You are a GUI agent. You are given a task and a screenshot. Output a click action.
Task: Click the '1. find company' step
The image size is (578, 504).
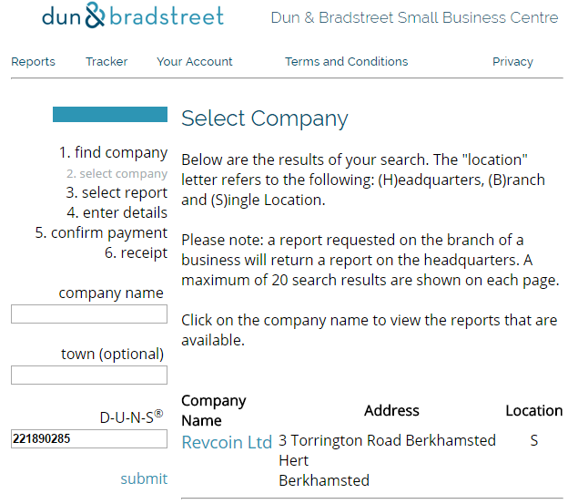pyautogui.click(x=113, y=153)
